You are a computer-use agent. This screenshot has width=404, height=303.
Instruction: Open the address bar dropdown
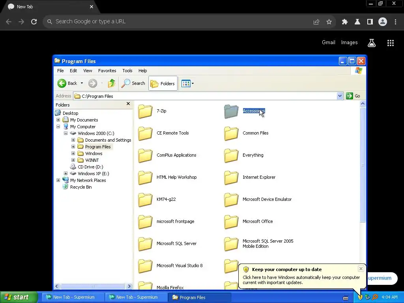(x=340, y=96)
